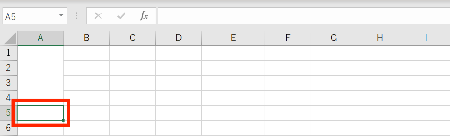Screen dimensions: 450x136
Task: Select row 5 header
Action: 9,113
